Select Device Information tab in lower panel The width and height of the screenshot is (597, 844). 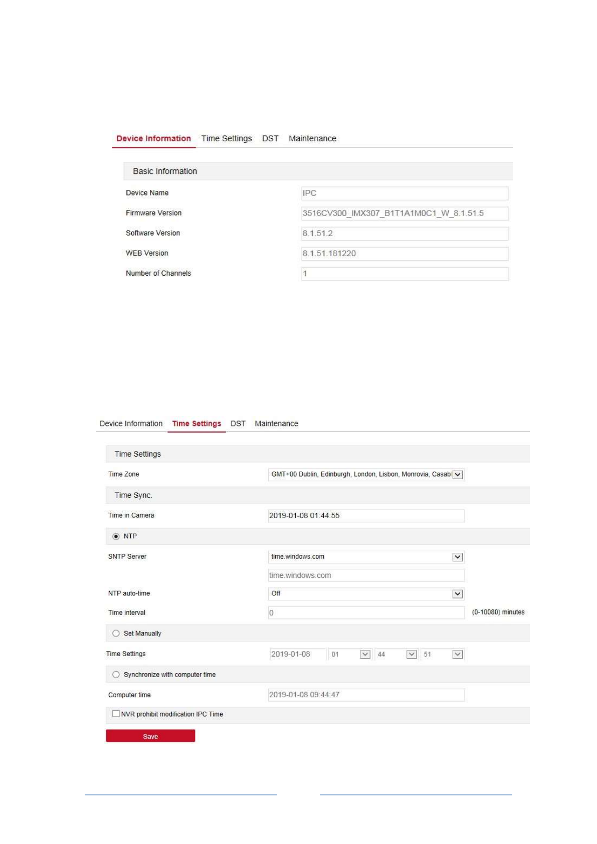point(131,424)
